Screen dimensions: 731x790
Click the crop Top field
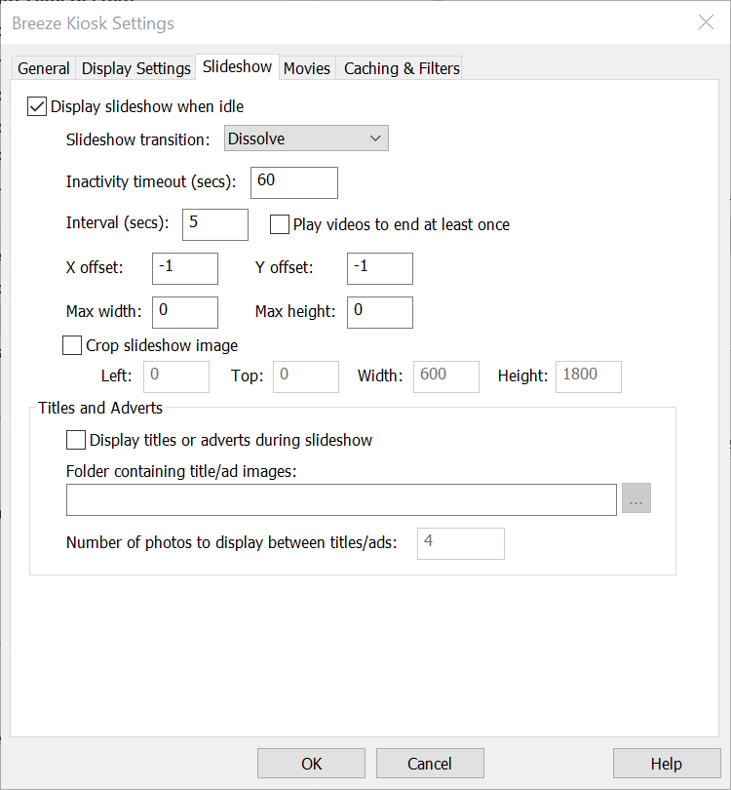306,376
